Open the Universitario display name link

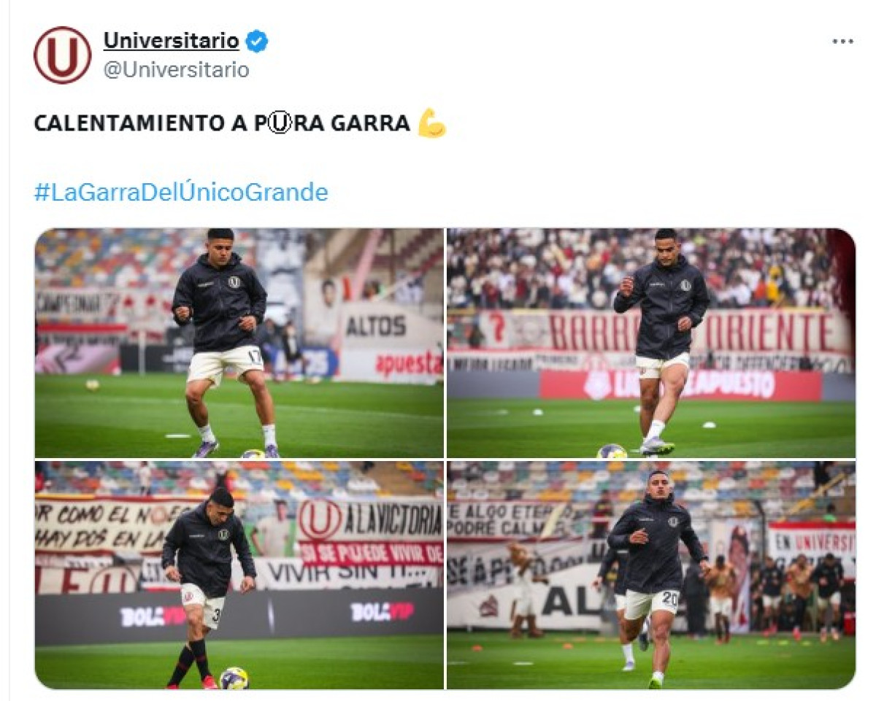tap(171, 41)
